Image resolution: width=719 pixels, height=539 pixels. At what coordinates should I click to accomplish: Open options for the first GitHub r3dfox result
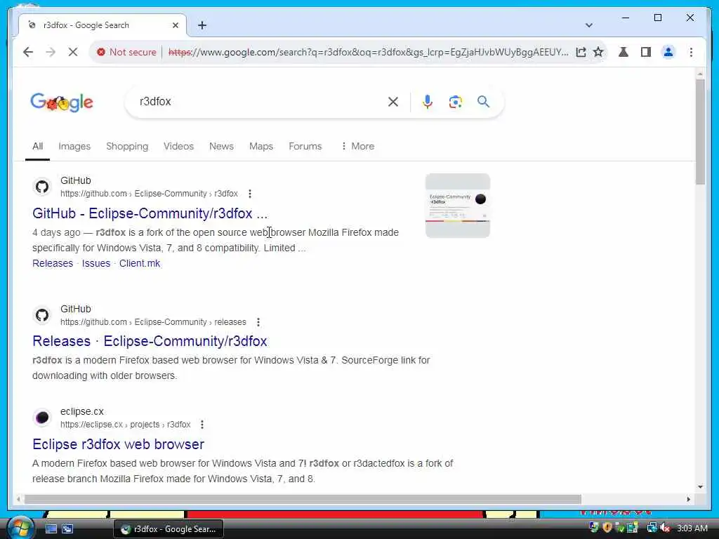[x=250, y=194]
